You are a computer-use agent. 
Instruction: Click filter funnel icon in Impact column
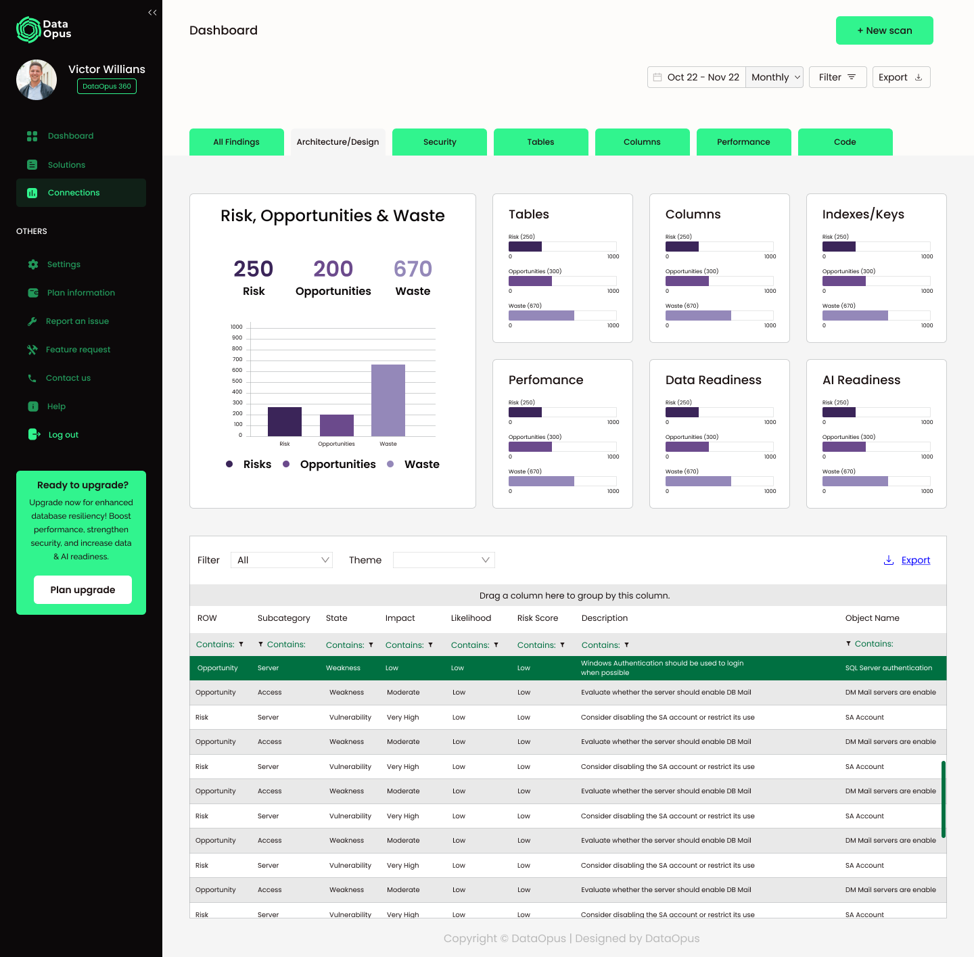(430, 645)
